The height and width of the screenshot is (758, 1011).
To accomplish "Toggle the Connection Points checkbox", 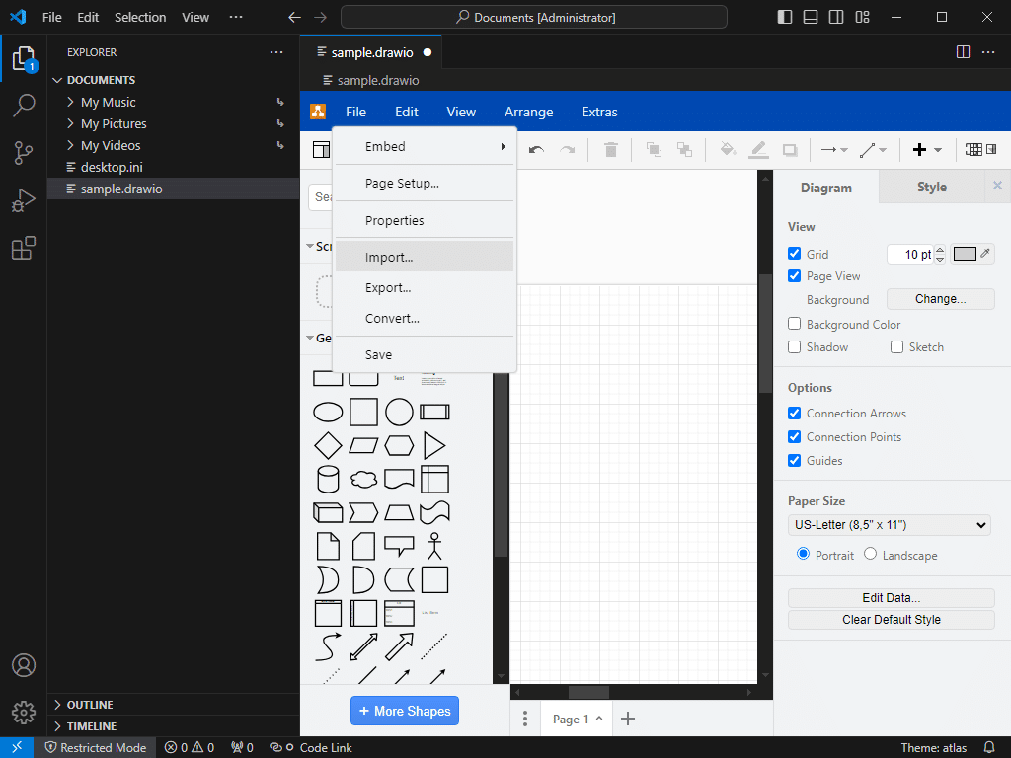I will (x=795, y=437).
